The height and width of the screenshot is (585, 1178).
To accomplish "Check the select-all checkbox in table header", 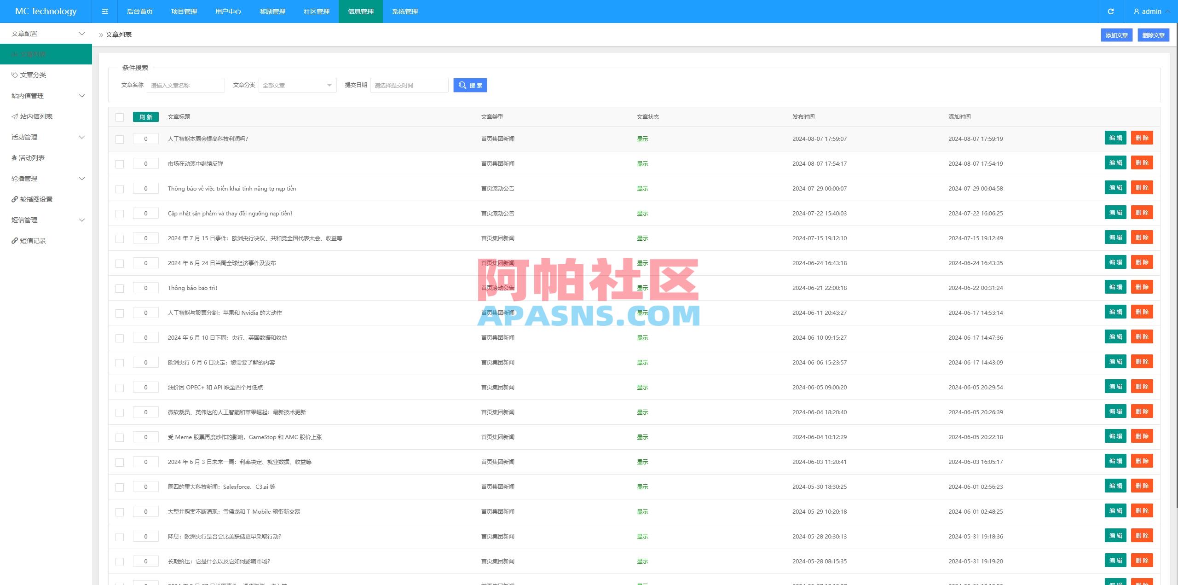I will pos(120,117).
